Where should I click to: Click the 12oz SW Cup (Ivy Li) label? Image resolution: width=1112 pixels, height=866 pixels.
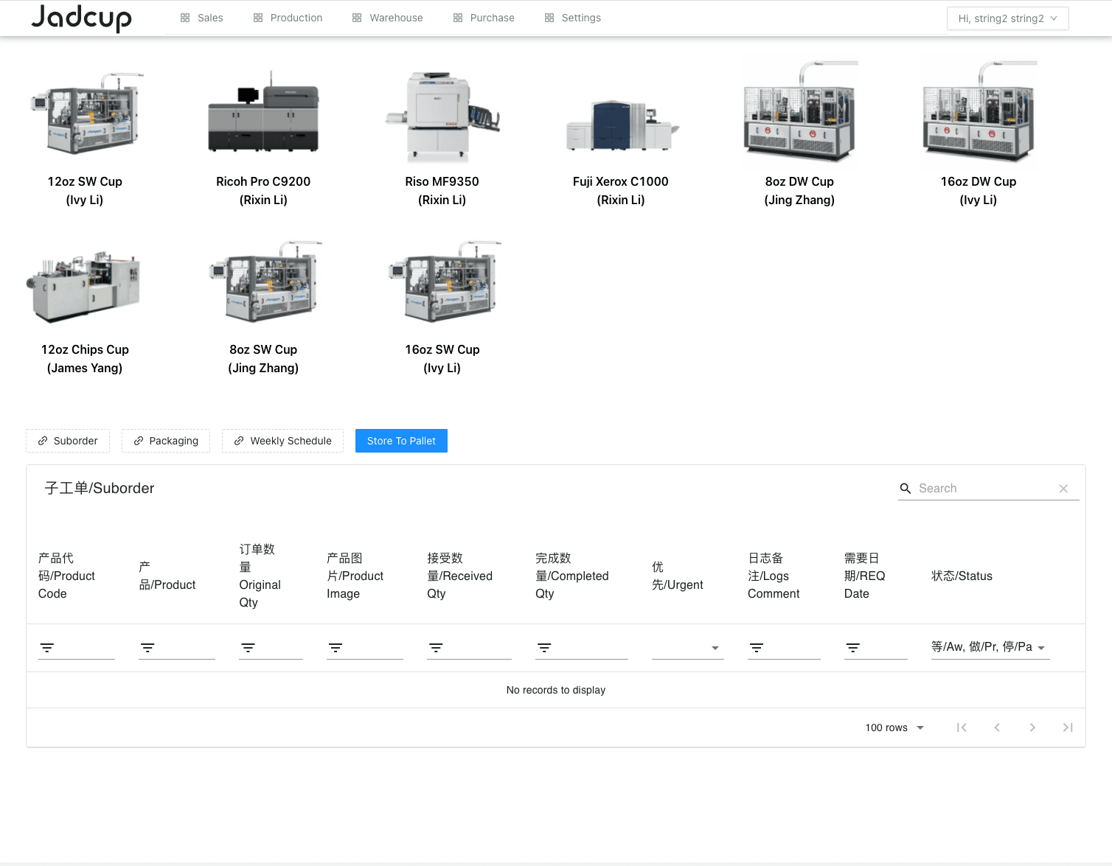tap(85, 190)
